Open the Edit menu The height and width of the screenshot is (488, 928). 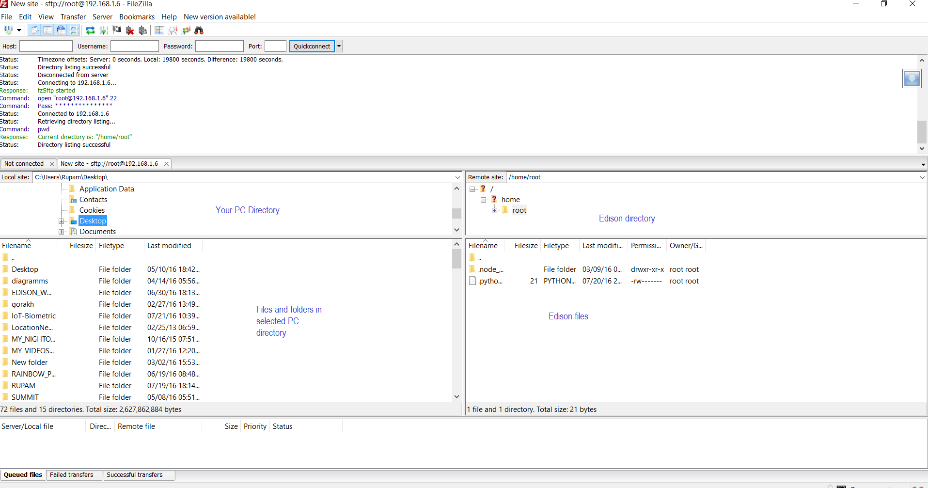pos(25,16)
